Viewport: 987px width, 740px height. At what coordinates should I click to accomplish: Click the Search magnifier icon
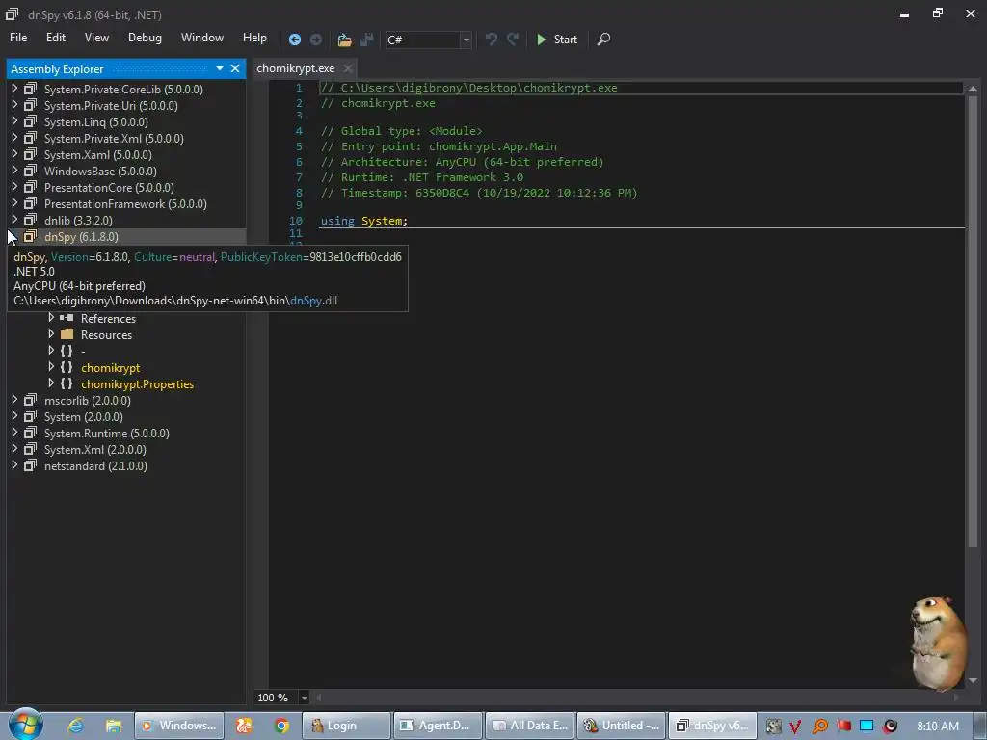click(603, 39)
